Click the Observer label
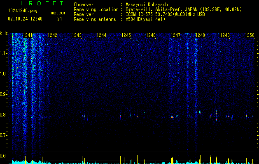The height and width of the screenshot is (164, 259). (84, 5)
